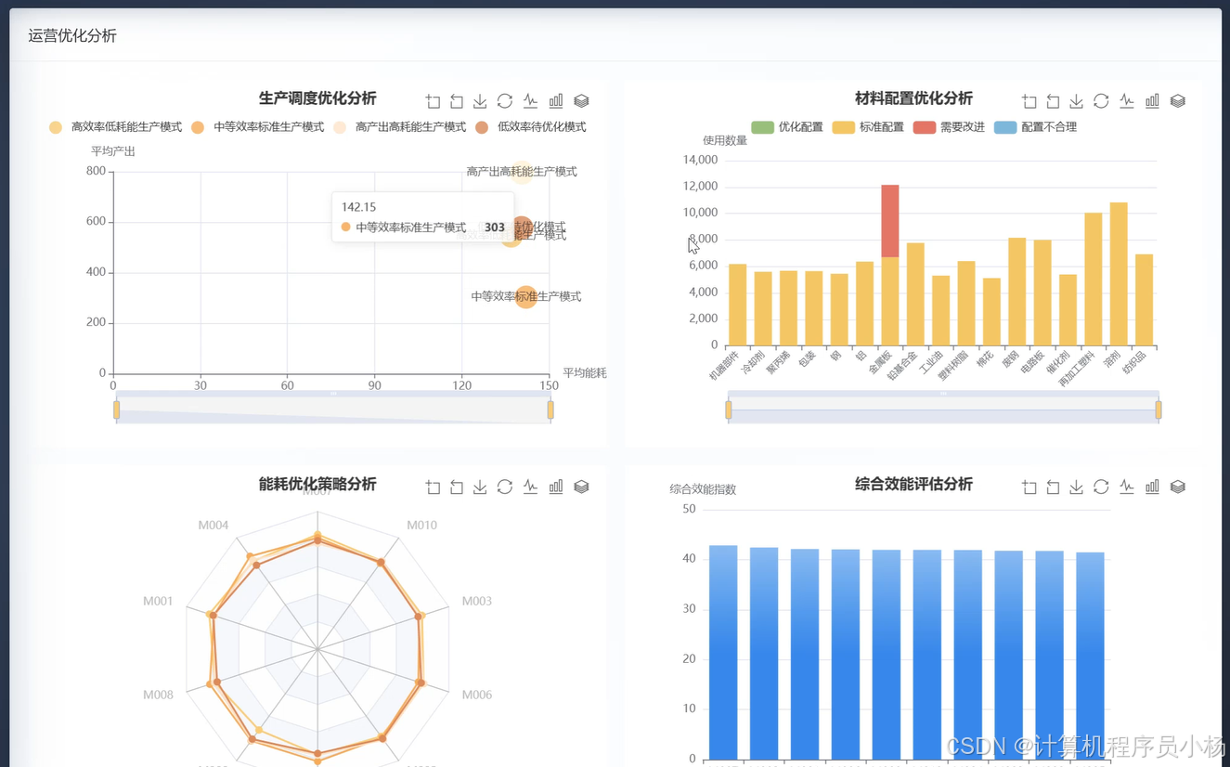
Task: Activate area zoom in 综合效能评估分析 toolbox
Action: coord(1029,487)
